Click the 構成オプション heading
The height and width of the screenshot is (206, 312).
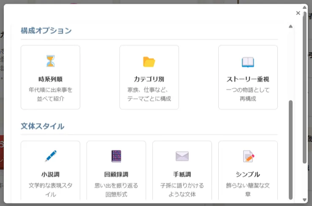click(x=46, y=31)
